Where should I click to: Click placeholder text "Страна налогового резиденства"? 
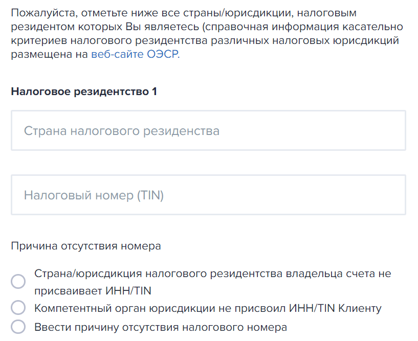click(122, 131)
